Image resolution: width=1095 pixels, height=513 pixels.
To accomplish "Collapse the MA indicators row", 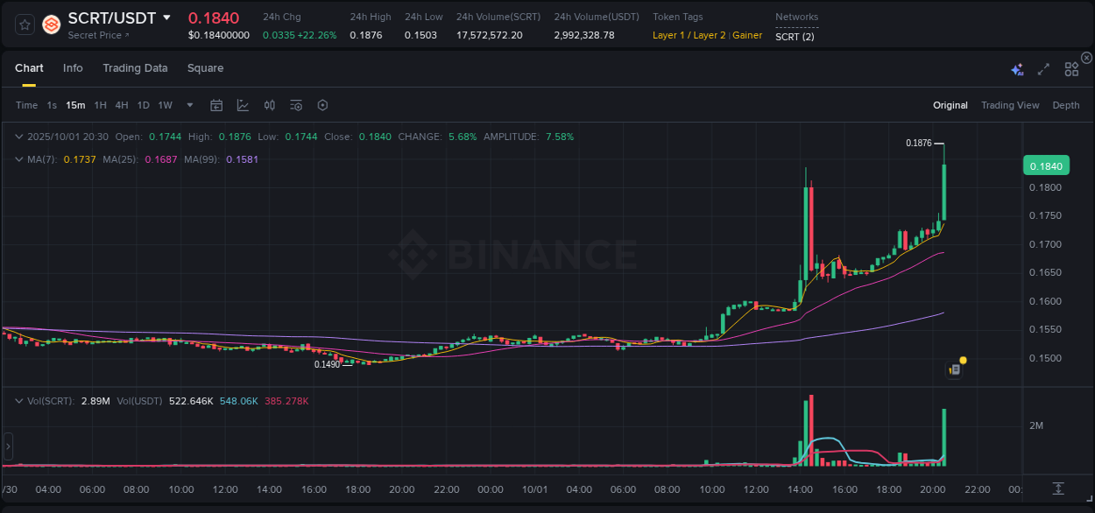I will 19,159.
